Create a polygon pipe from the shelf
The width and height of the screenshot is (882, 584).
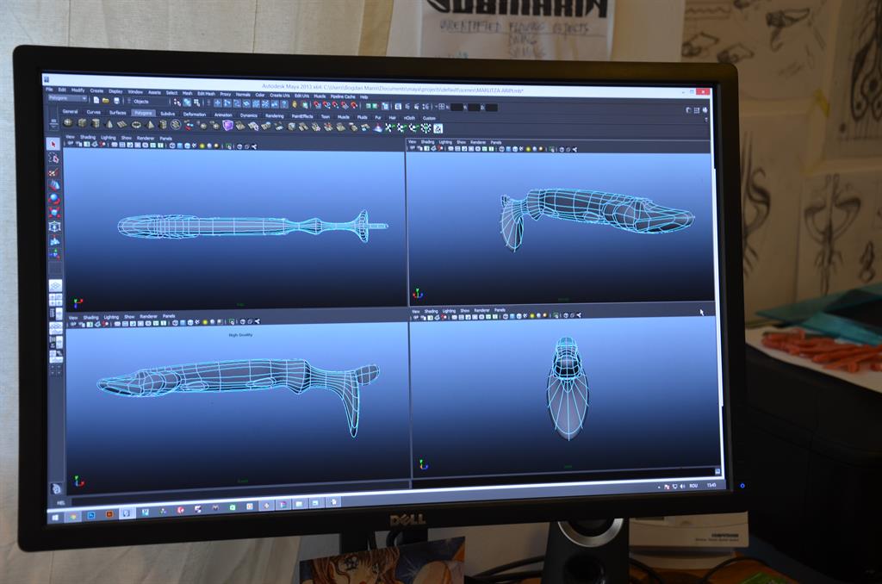click(x=163, y=125)
